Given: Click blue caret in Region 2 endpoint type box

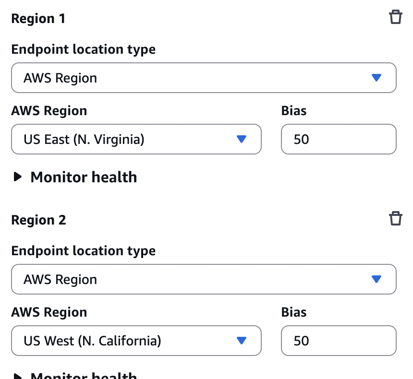Looking at the screenshot, I should (x=377, y=279).
